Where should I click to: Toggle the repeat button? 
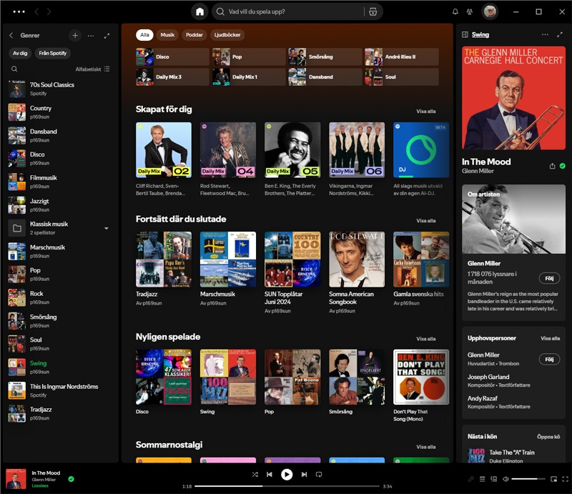click(x=319, y=474)
